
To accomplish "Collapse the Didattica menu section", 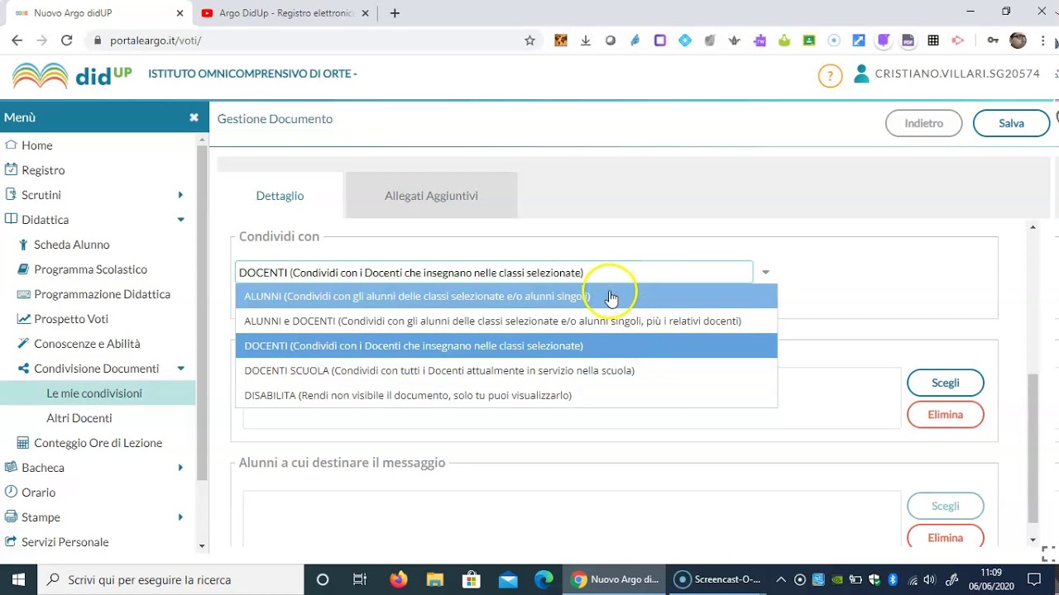I will point(180,220).
